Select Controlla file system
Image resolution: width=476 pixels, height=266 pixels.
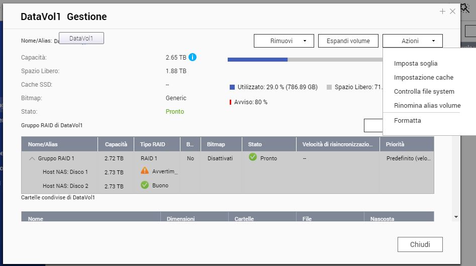click(x=424, y=92)
